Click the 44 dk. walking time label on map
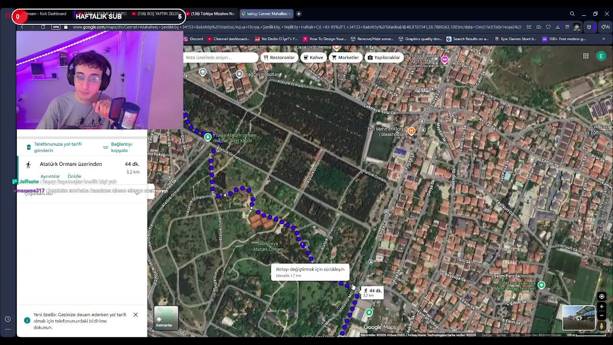 tap(372, 292)
